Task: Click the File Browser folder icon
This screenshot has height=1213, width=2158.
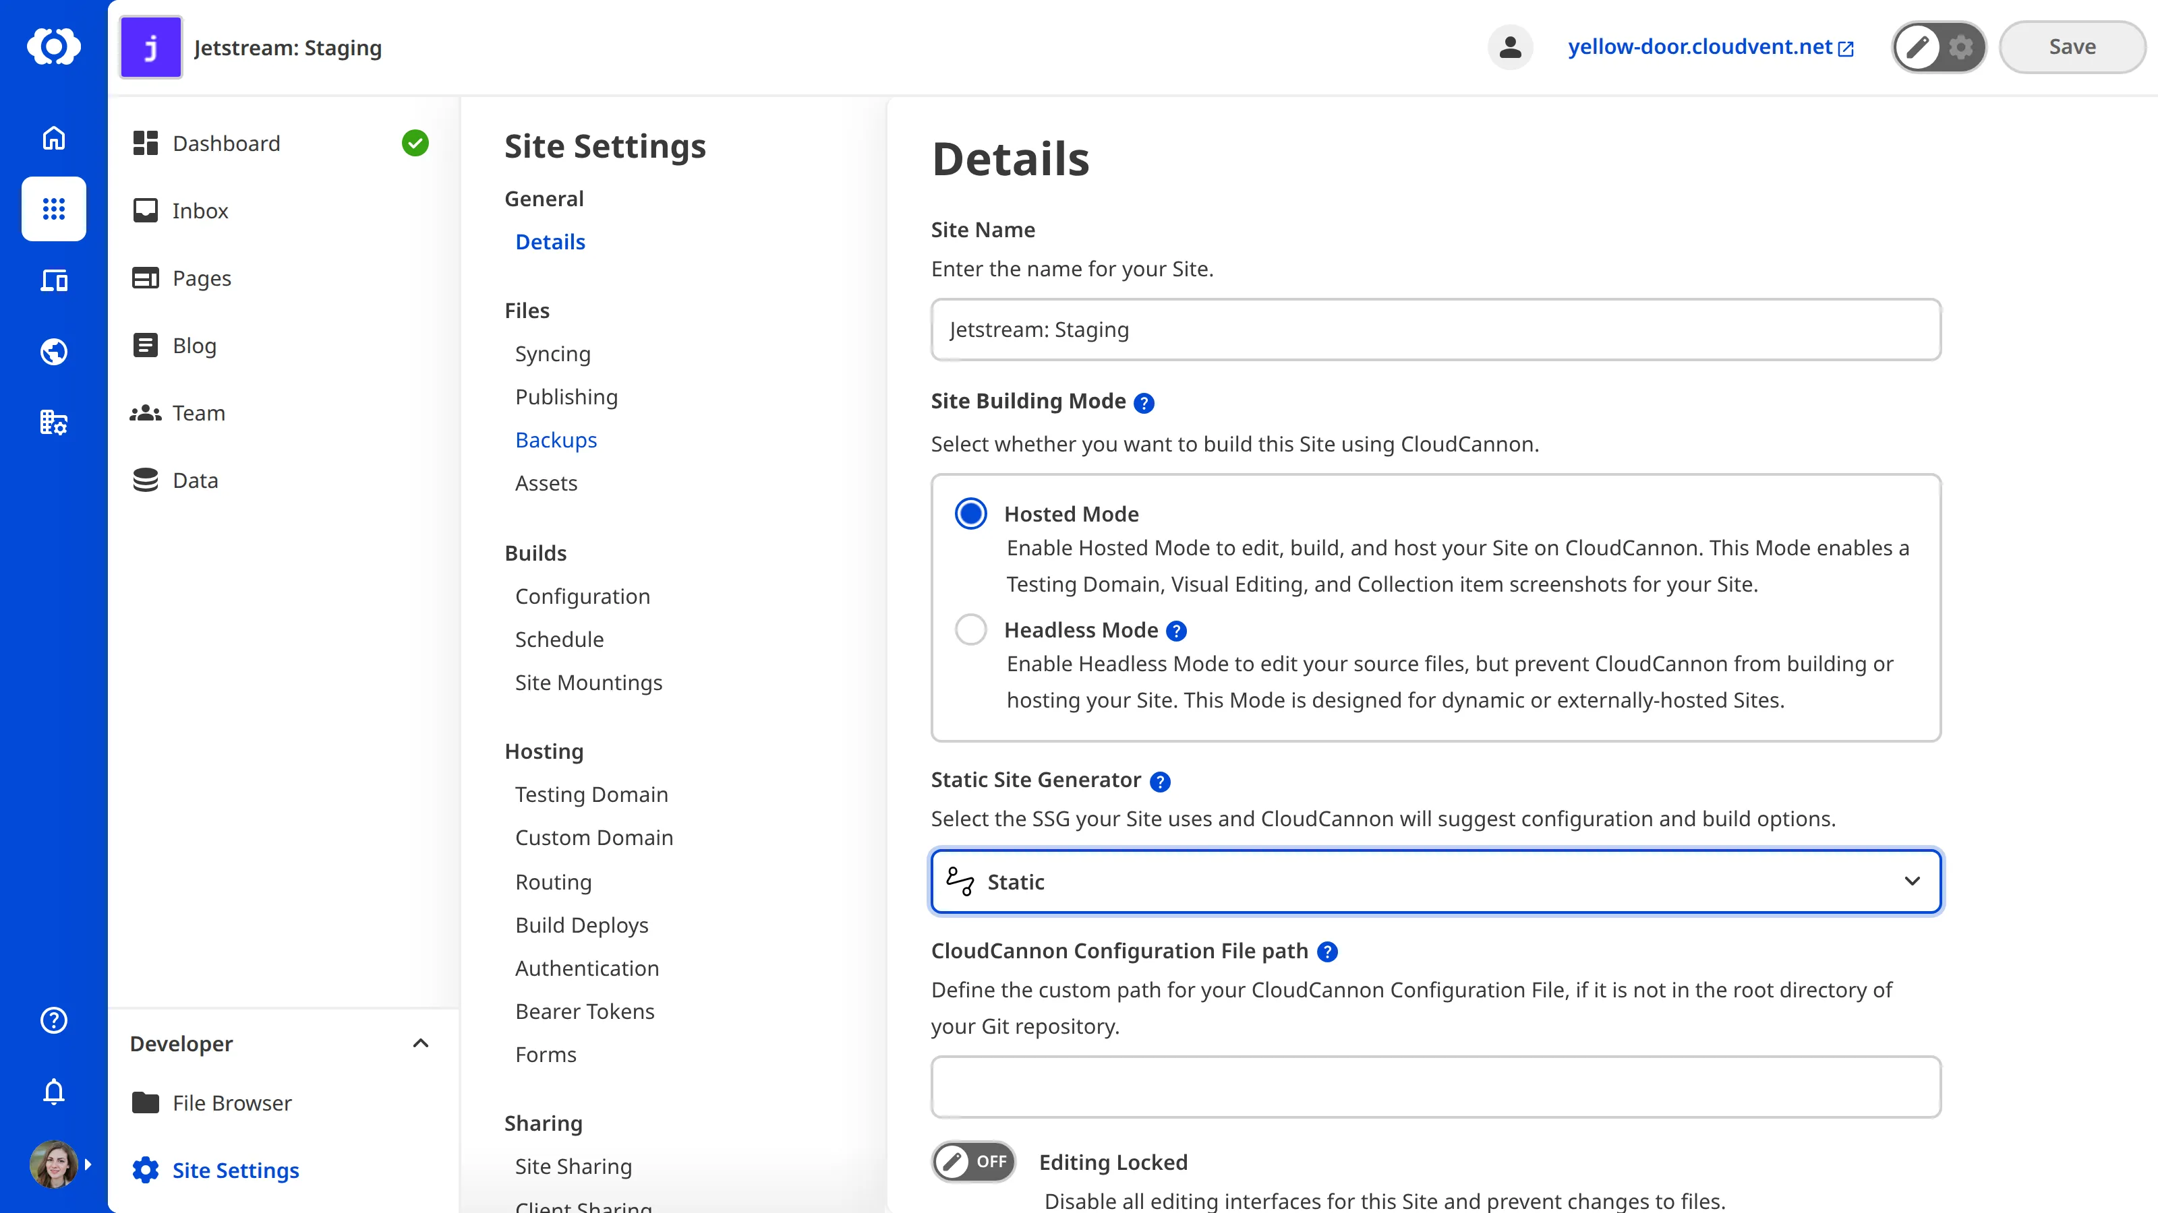Action: tap(145, 1102)
